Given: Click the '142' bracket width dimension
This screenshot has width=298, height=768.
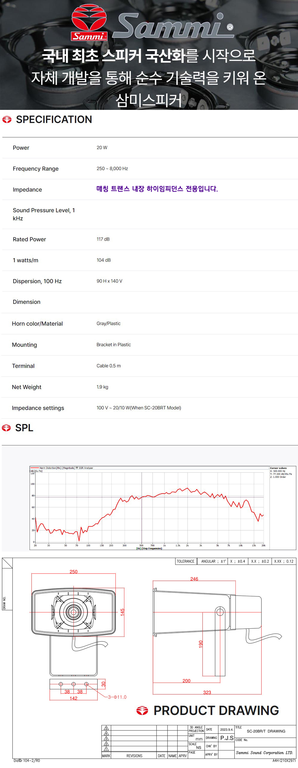Looking at the screenshot, I should pos(73,698).
